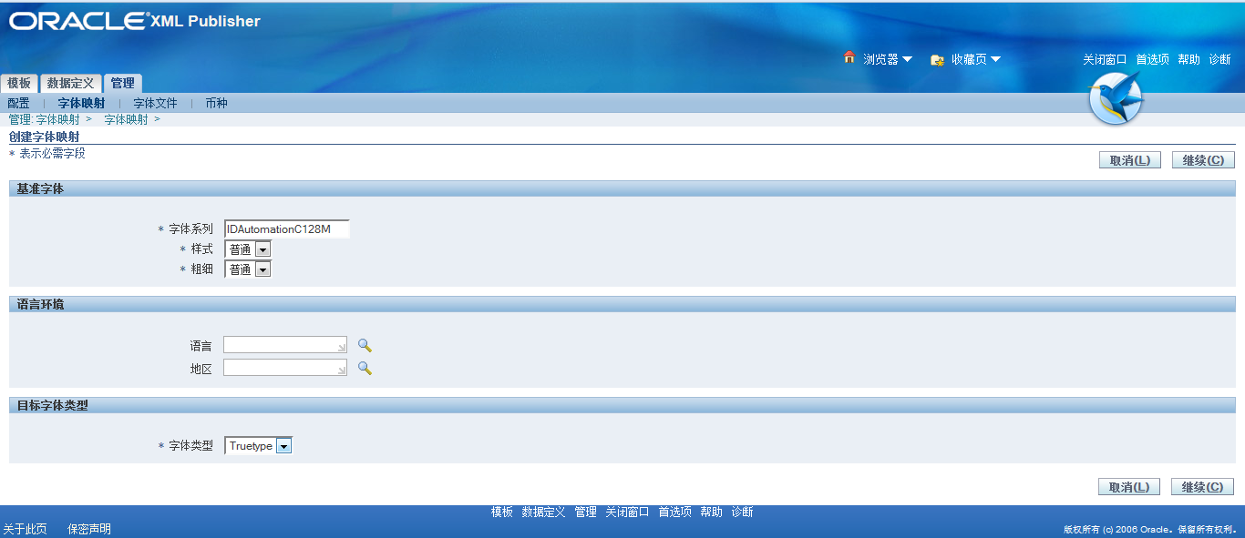Image resolution: width=1245 pixels, height=538 pixels.
Task: Click the 语言 input field
Action: tap(285, 345)
